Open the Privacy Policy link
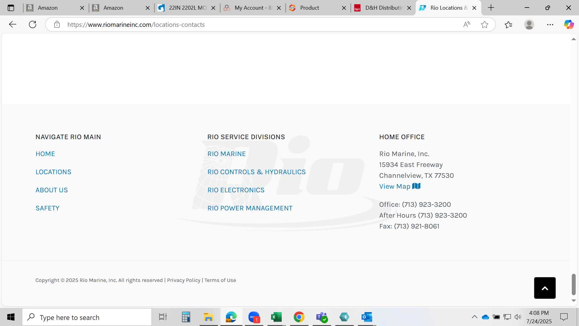 click(184, 280)
